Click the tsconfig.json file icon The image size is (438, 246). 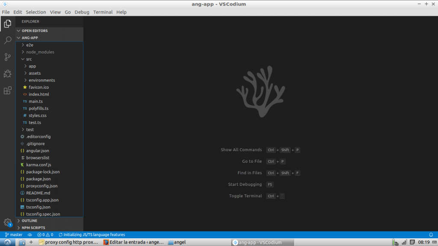pyautogui.click(x=22, y=207)
